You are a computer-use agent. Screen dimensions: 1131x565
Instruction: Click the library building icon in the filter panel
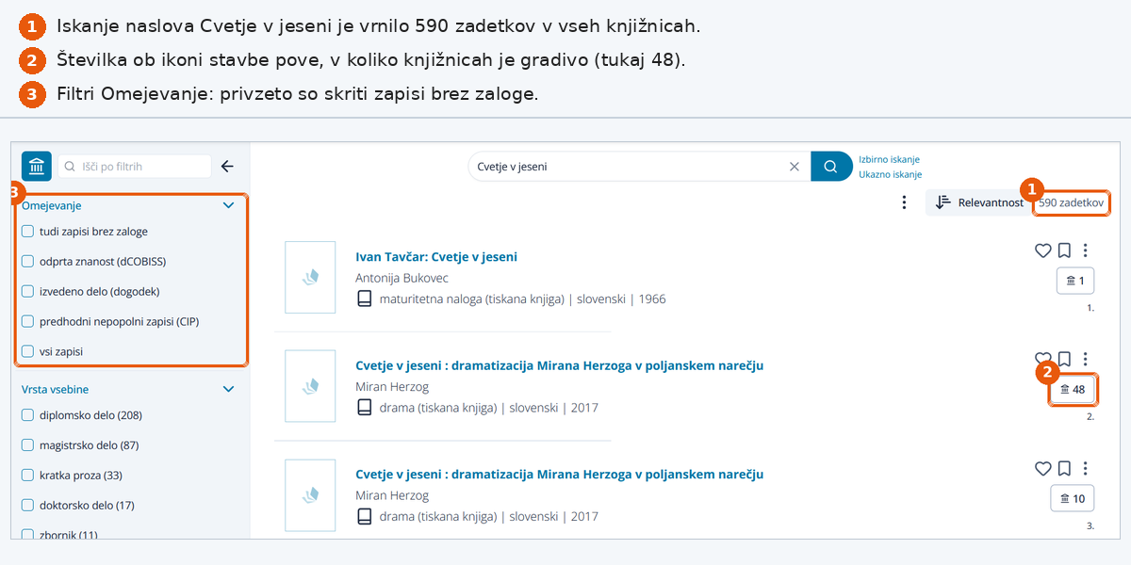[x=37, y=166]
